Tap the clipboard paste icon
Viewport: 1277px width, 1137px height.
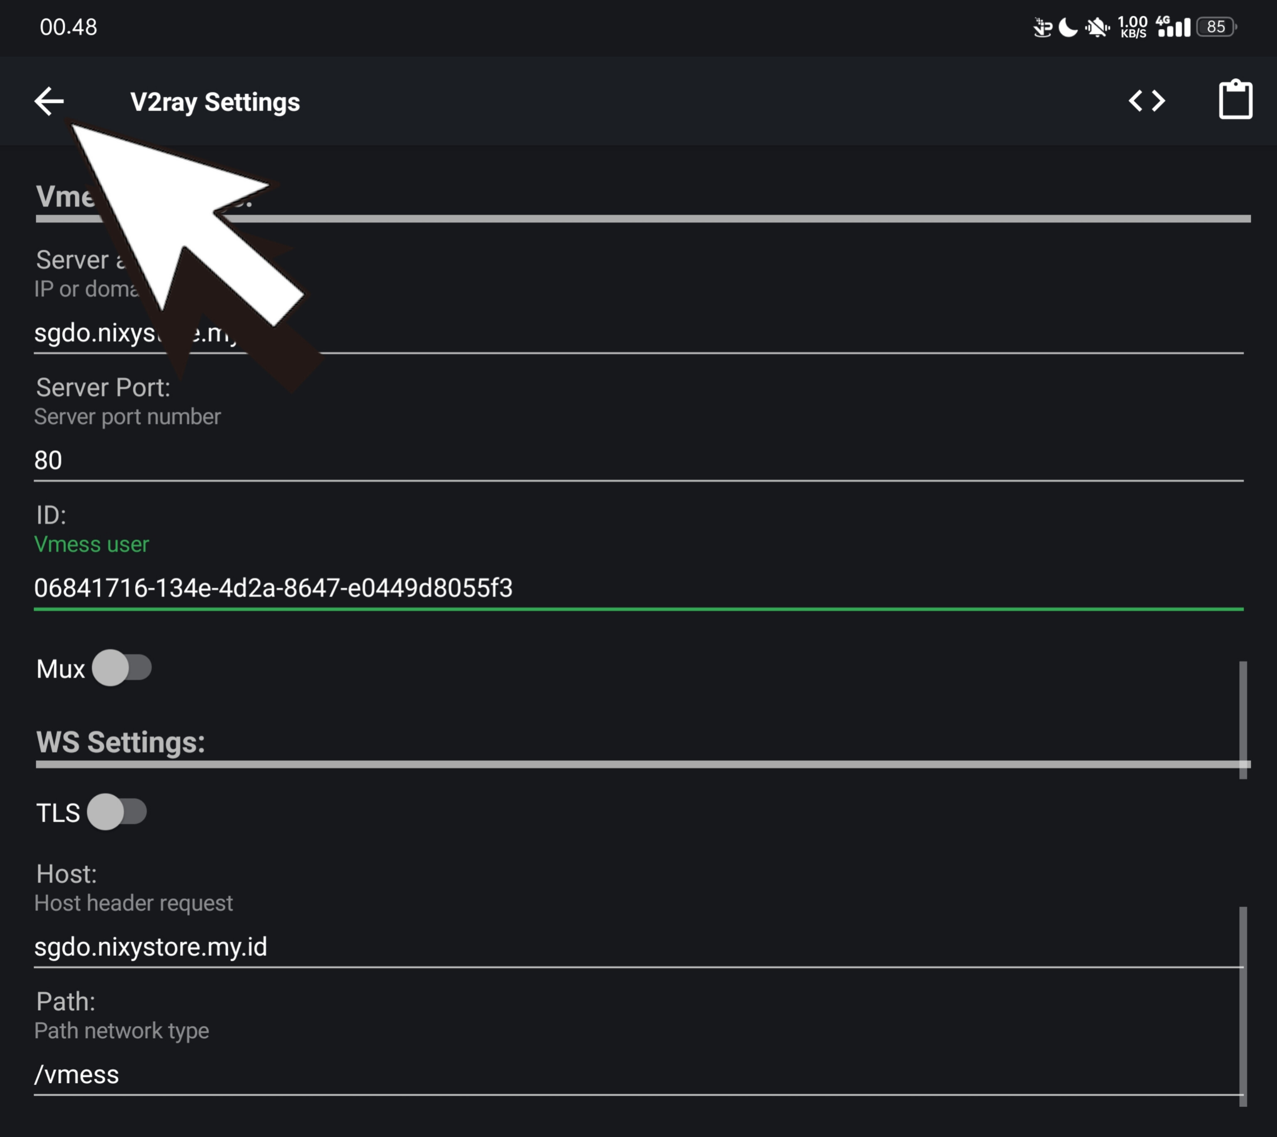point(1235,100)
